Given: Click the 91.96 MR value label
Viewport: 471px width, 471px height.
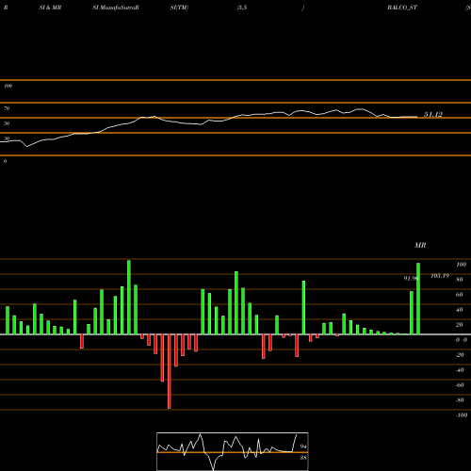Looking at the screenshot, I should [411, 278].
